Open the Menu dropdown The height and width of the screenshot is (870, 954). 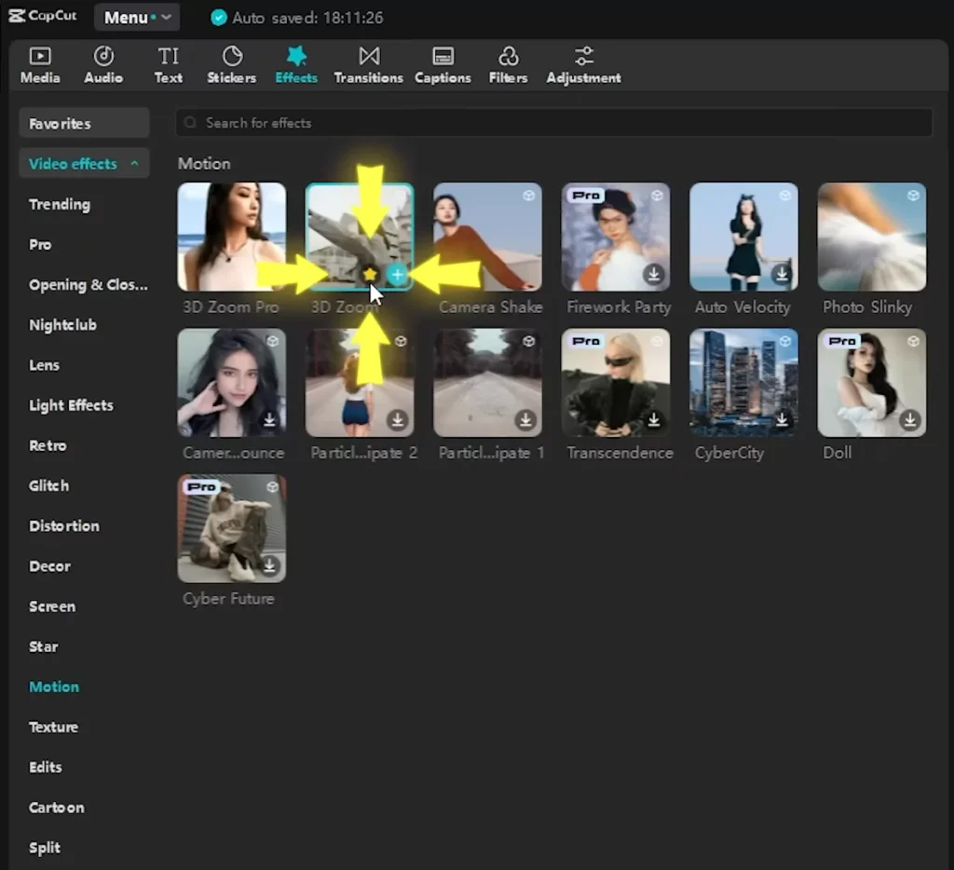point(136,17)
